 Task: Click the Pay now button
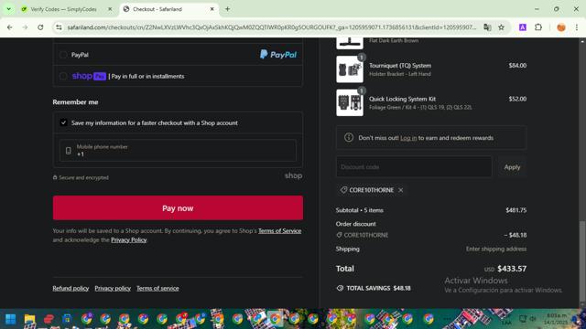pos(178,208)
